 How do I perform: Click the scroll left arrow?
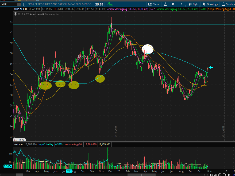coord(205,175)
